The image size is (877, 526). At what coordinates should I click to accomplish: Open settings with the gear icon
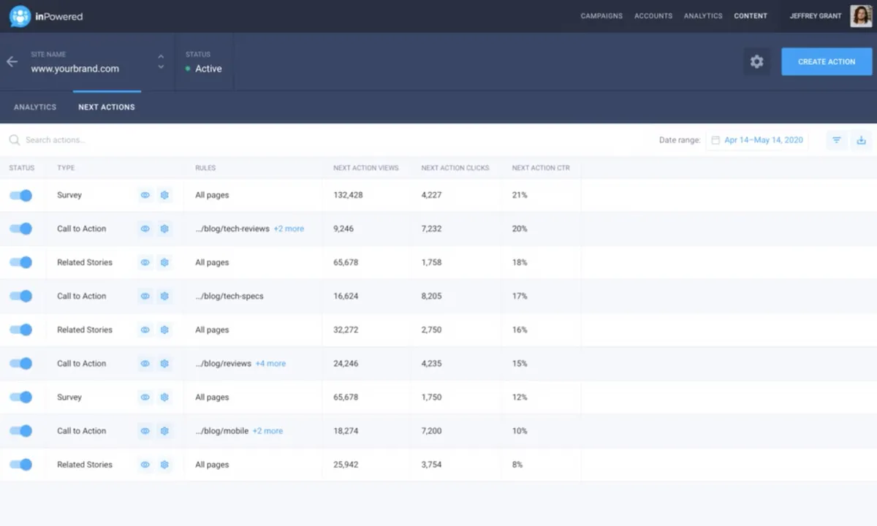pos(756,62)
